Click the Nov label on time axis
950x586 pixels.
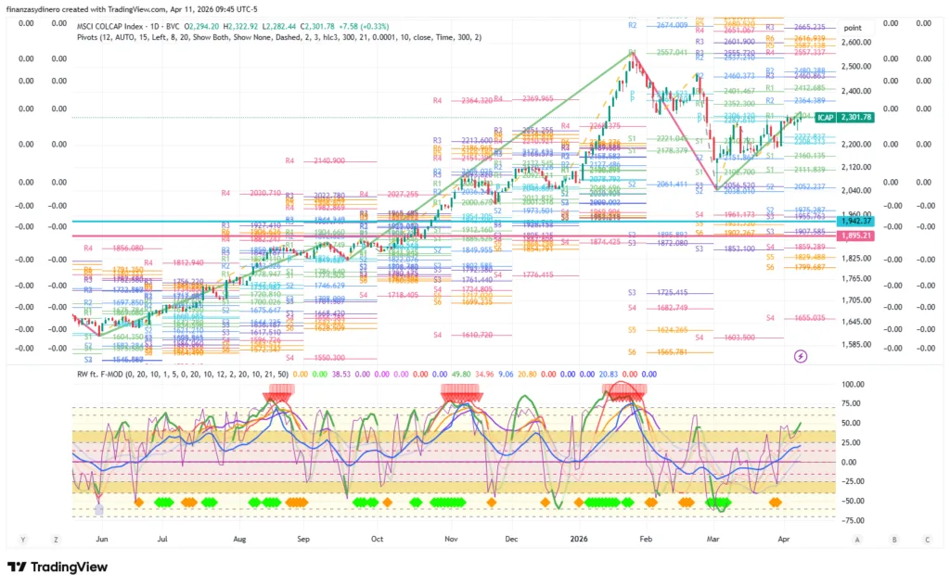coord(449,538)
